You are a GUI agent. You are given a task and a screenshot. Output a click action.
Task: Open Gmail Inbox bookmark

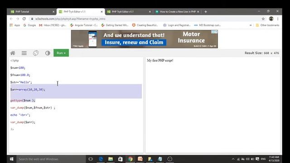tap(53, 25)
